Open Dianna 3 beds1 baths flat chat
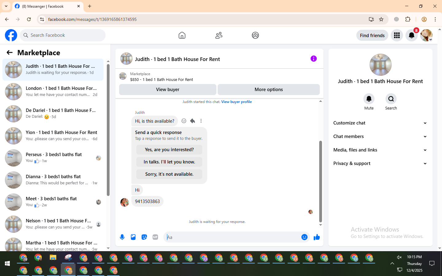Viewport: 442px width, 276px height. (53, 180)
